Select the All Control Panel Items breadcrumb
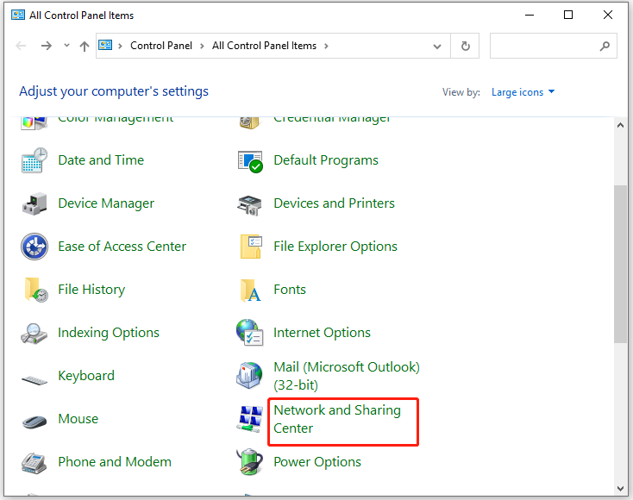This screenshot has height=500, width=633. [264, 47]
